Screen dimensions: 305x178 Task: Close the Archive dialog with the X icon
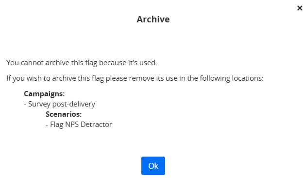coord(300,8)
